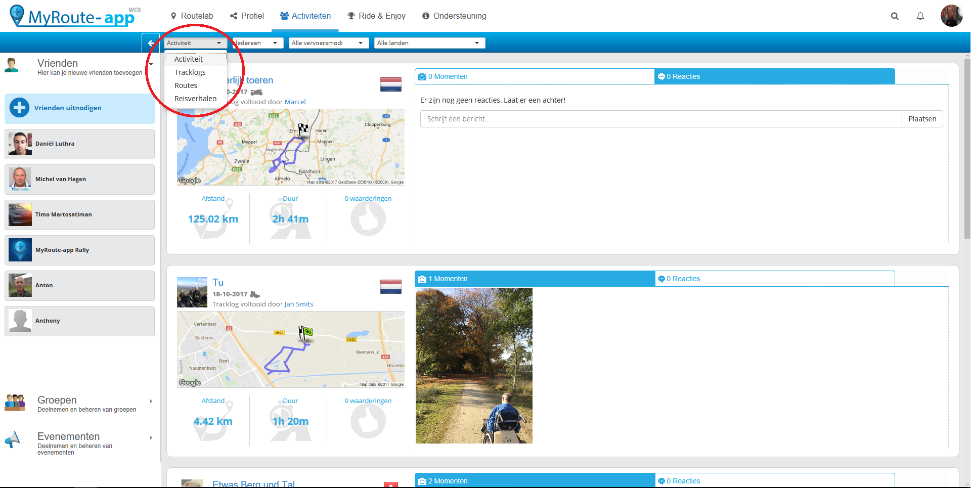Click the camera icon in 1 Momenten tab

click(422, 279)
